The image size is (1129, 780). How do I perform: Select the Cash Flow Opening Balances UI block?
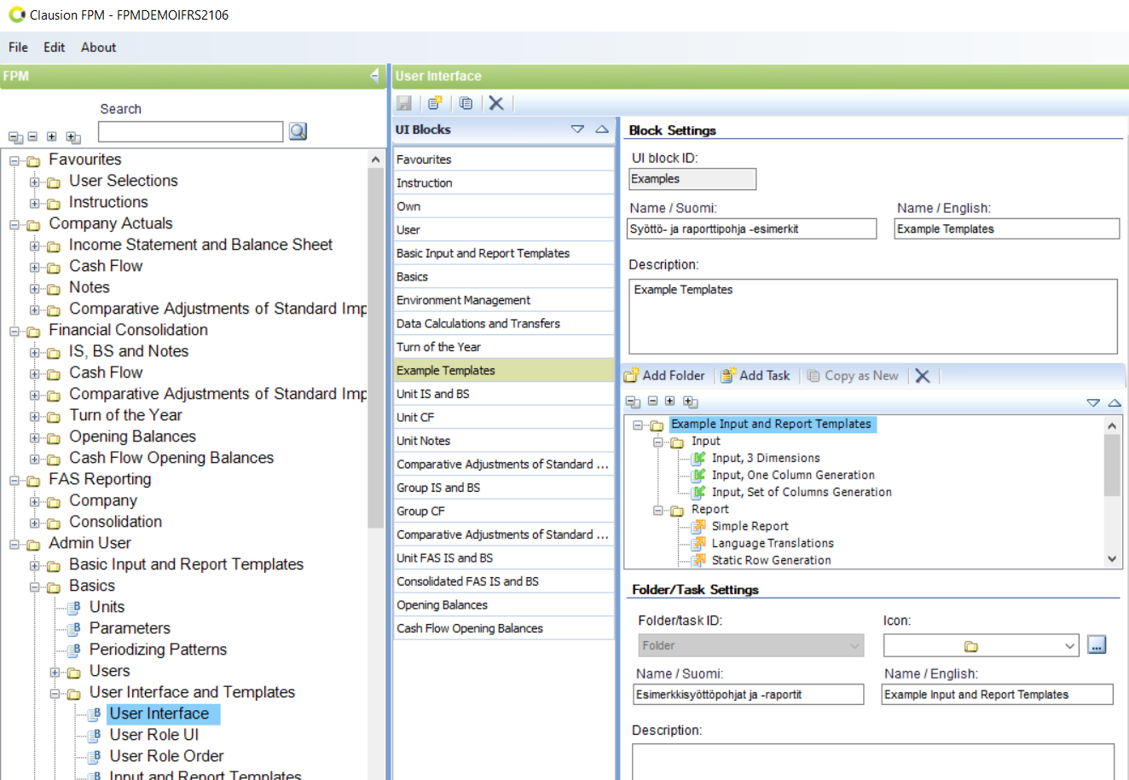click(x=503, y=628)
